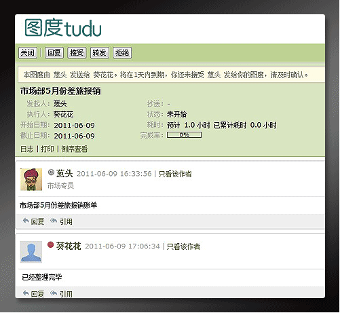Show only 葵花花's posts via 只看该作者
Screen dimensions: 340x313
pyautogui.click(x=183, y=246)
